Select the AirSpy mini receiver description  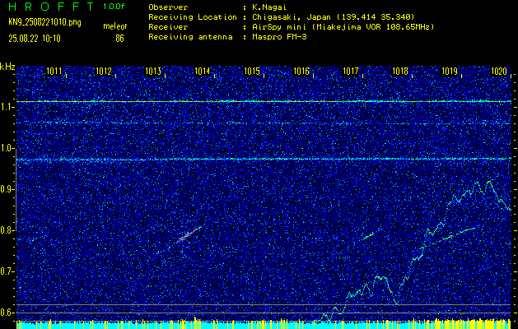pyautogui.click(x=343, y=27)
